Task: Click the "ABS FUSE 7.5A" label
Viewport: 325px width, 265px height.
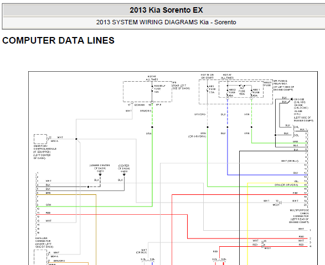Action: 212,89
